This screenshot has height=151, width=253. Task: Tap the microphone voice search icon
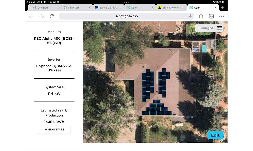point(191,16)
